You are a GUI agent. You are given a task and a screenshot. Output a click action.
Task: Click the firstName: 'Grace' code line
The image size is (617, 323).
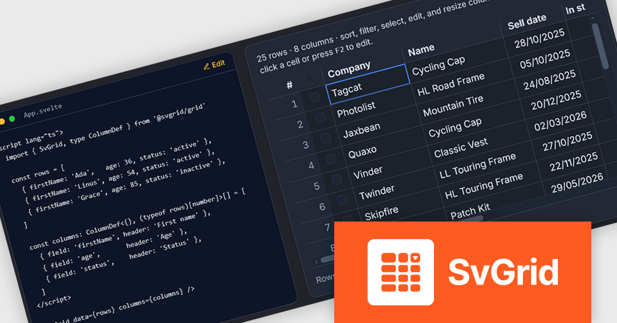point(128,188)
